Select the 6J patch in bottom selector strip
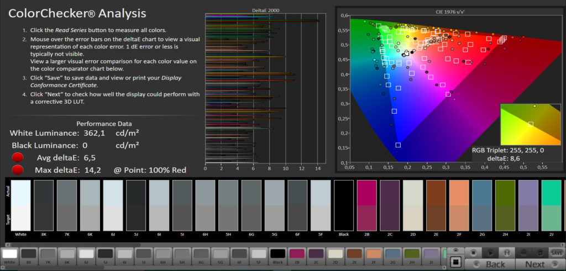This screenshot has height=271, width=566. (x=86, y=256)
